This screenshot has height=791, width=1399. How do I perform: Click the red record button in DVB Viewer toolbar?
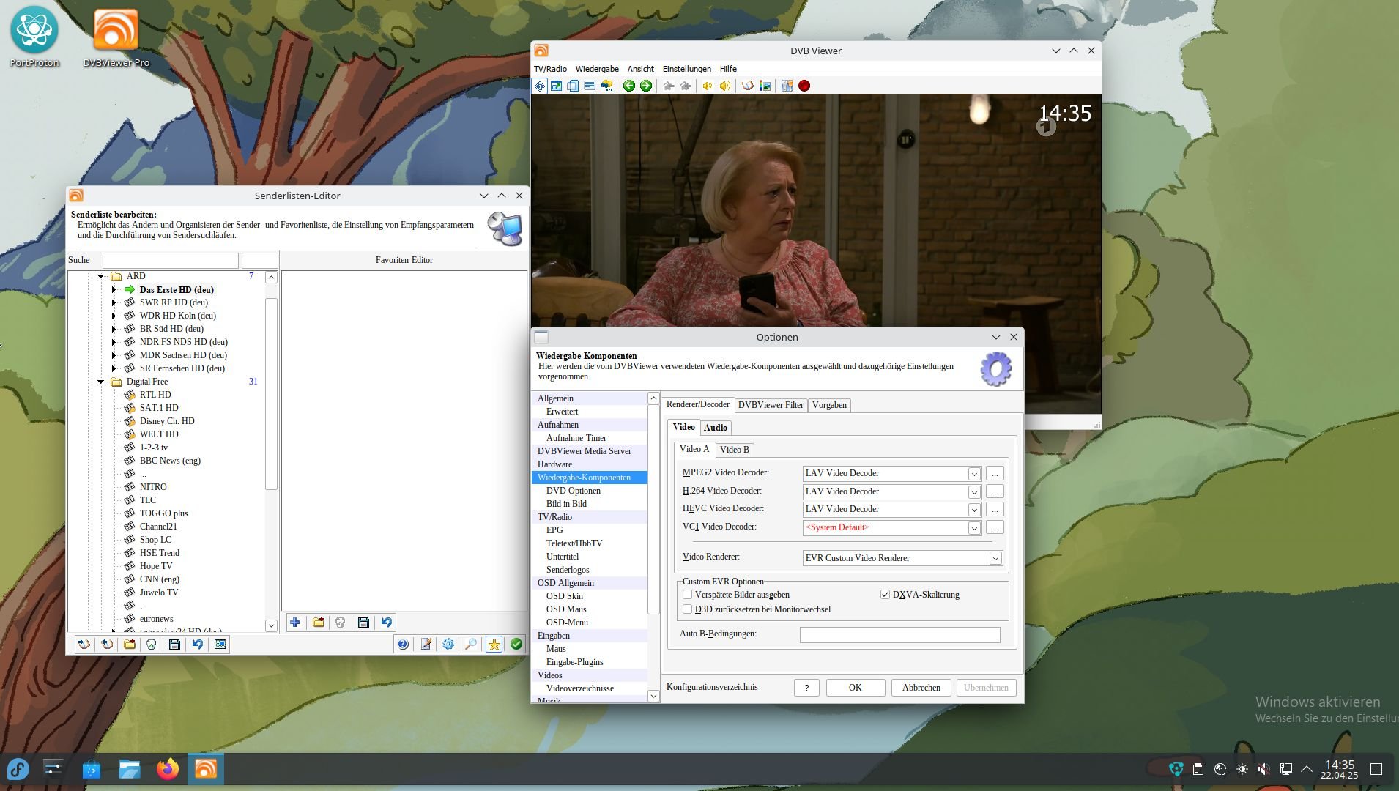tap(804, 86)
